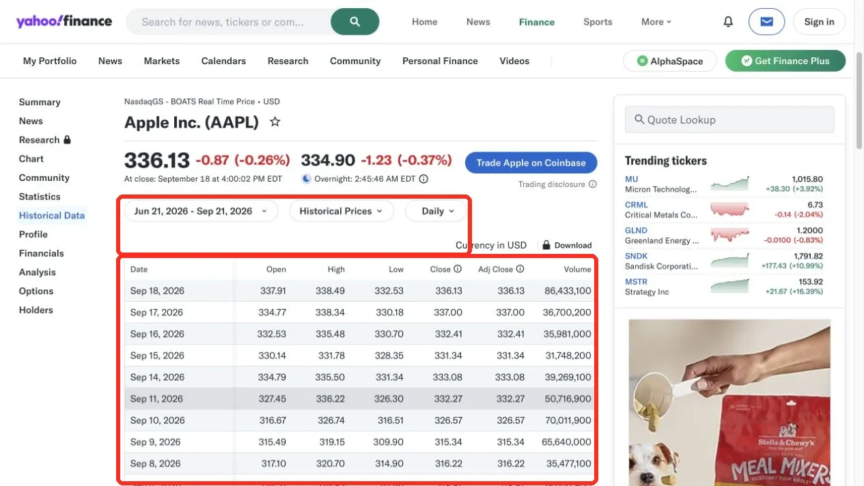The width and height of the screenshot is (864, 486).
Task: Click the Meal Mixers ad image
Action: click(x=729, y=403)
